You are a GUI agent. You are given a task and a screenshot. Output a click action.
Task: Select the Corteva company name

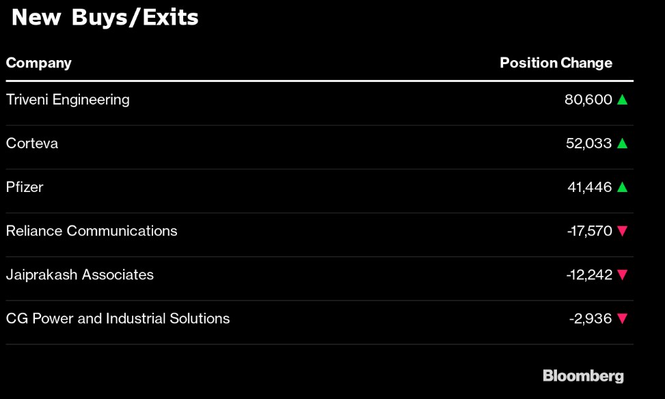(32, 143)
